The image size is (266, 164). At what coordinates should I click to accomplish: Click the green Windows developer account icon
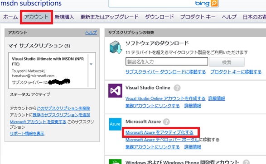click(115, 161)
